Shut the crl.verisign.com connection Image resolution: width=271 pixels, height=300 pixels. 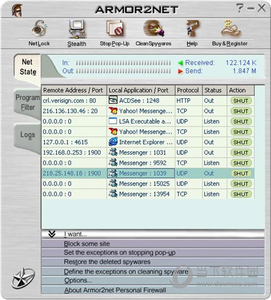coord(241,101)
